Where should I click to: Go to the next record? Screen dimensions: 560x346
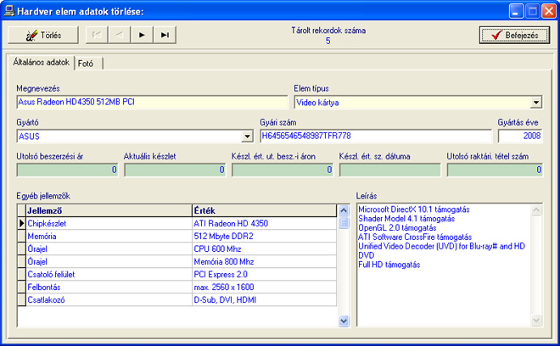[142, 35]
